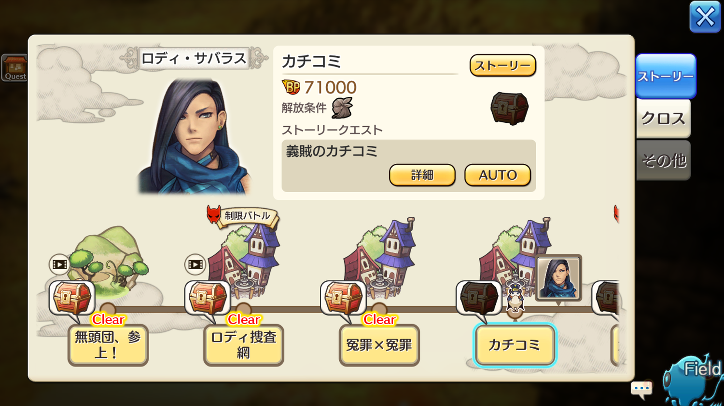Open the red treasure chest for ロディ捜査網
This screenshot has width=724, height=406.
point(208,299)
